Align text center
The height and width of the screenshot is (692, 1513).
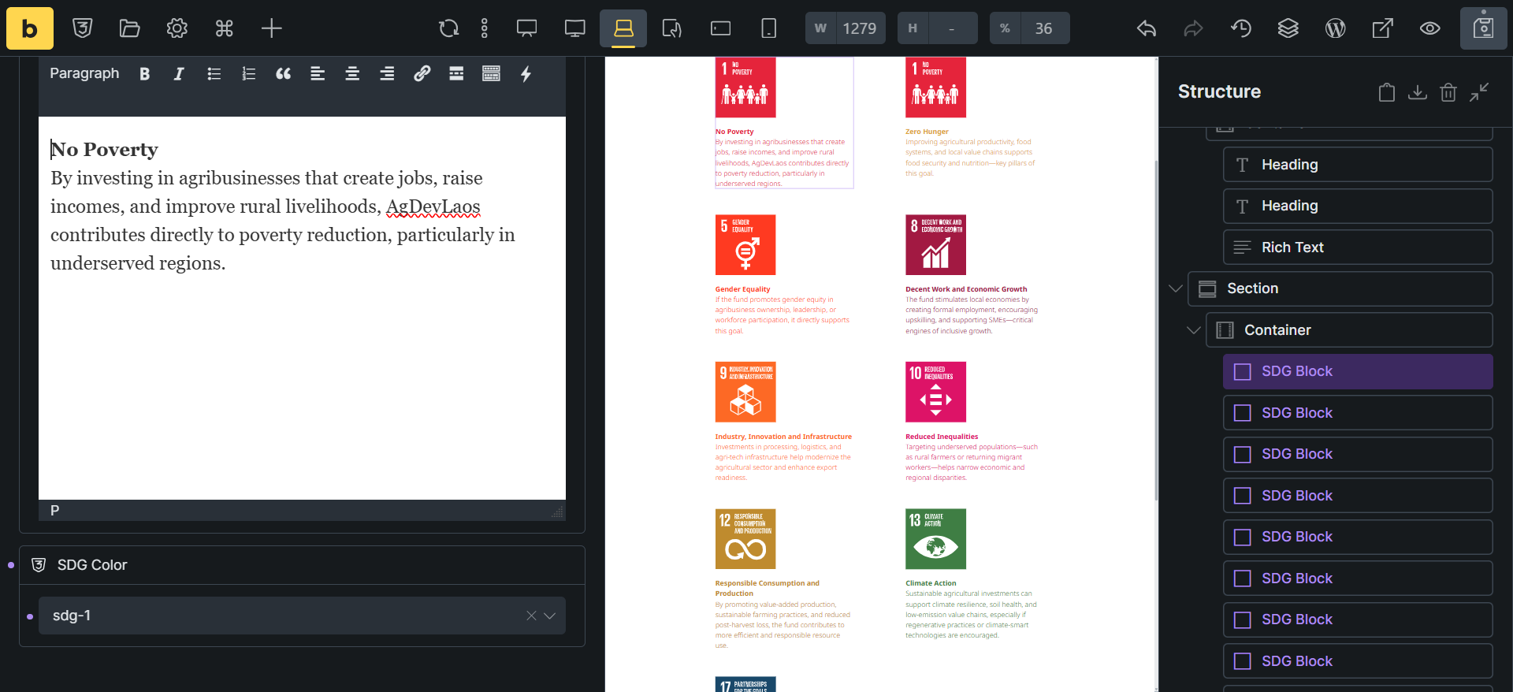click(x=352, y=74)
